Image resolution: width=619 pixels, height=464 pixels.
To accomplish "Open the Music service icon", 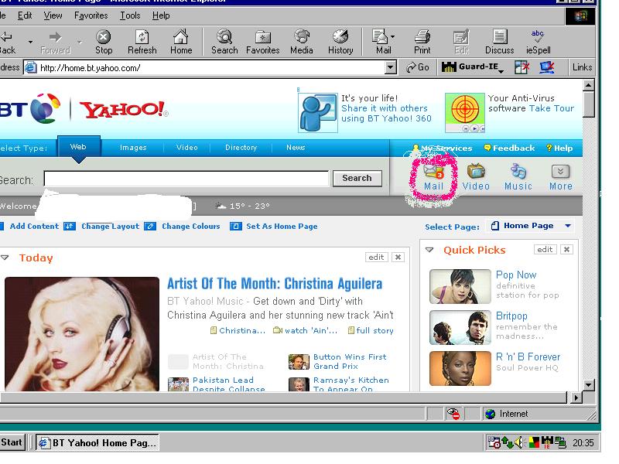I will pos(518,177).
